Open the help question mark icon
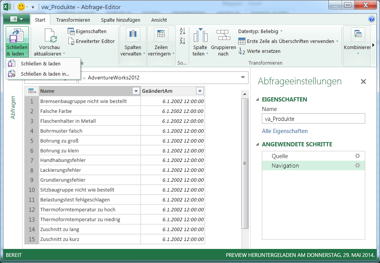 371,19
